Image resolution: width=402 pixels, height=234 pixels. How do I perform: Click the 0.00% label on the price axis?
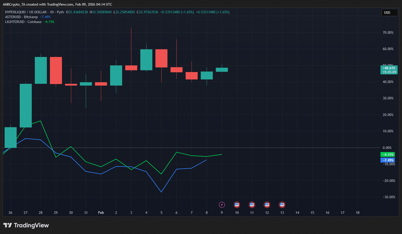(387, 148)
